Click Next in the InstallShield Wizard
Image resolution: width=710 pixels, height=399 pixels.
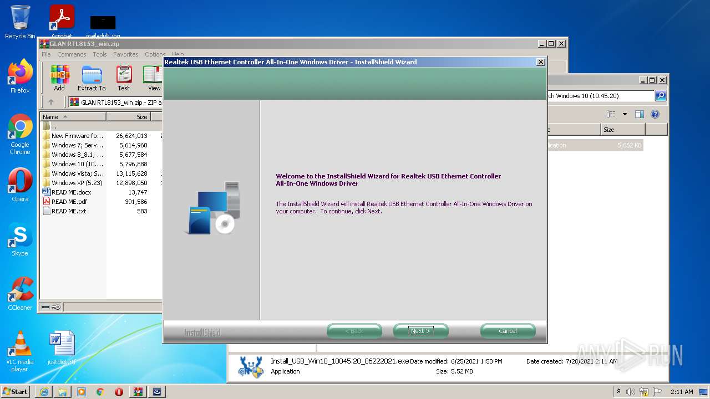coord(420,331)
